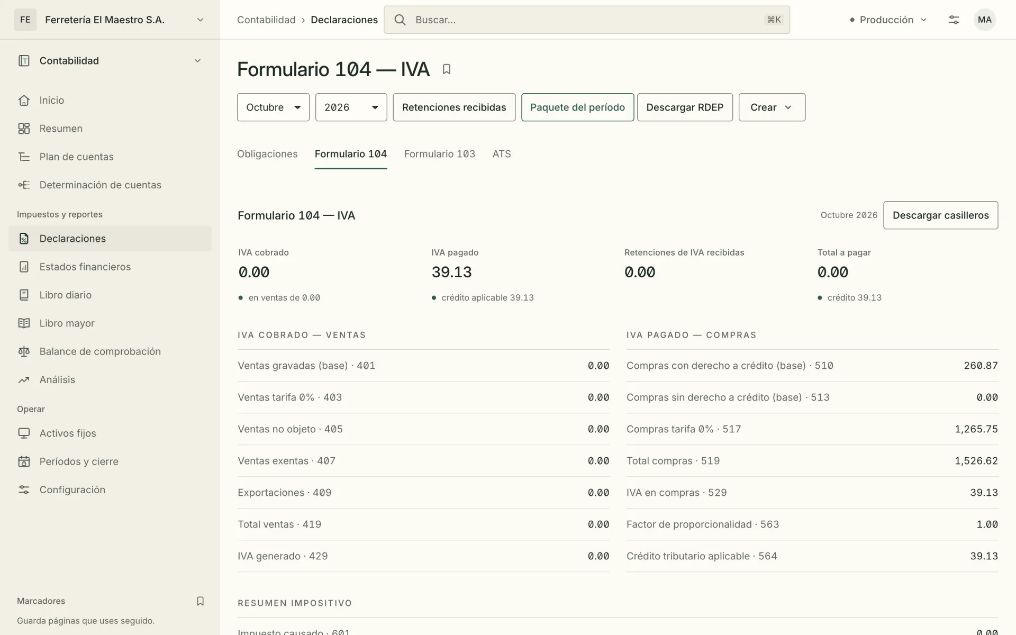Click the Balance de comprobación scale icon
This screenshot has height=635, width=1016.
point(24,351)
